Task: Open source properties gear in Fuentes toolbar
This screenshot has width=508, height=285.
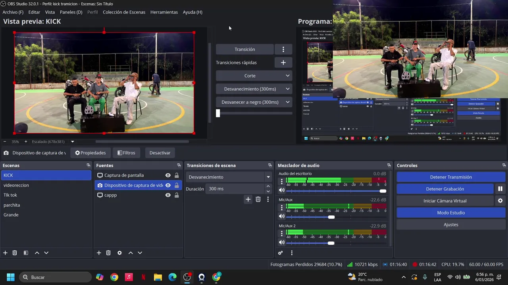Action: (119, 253)
